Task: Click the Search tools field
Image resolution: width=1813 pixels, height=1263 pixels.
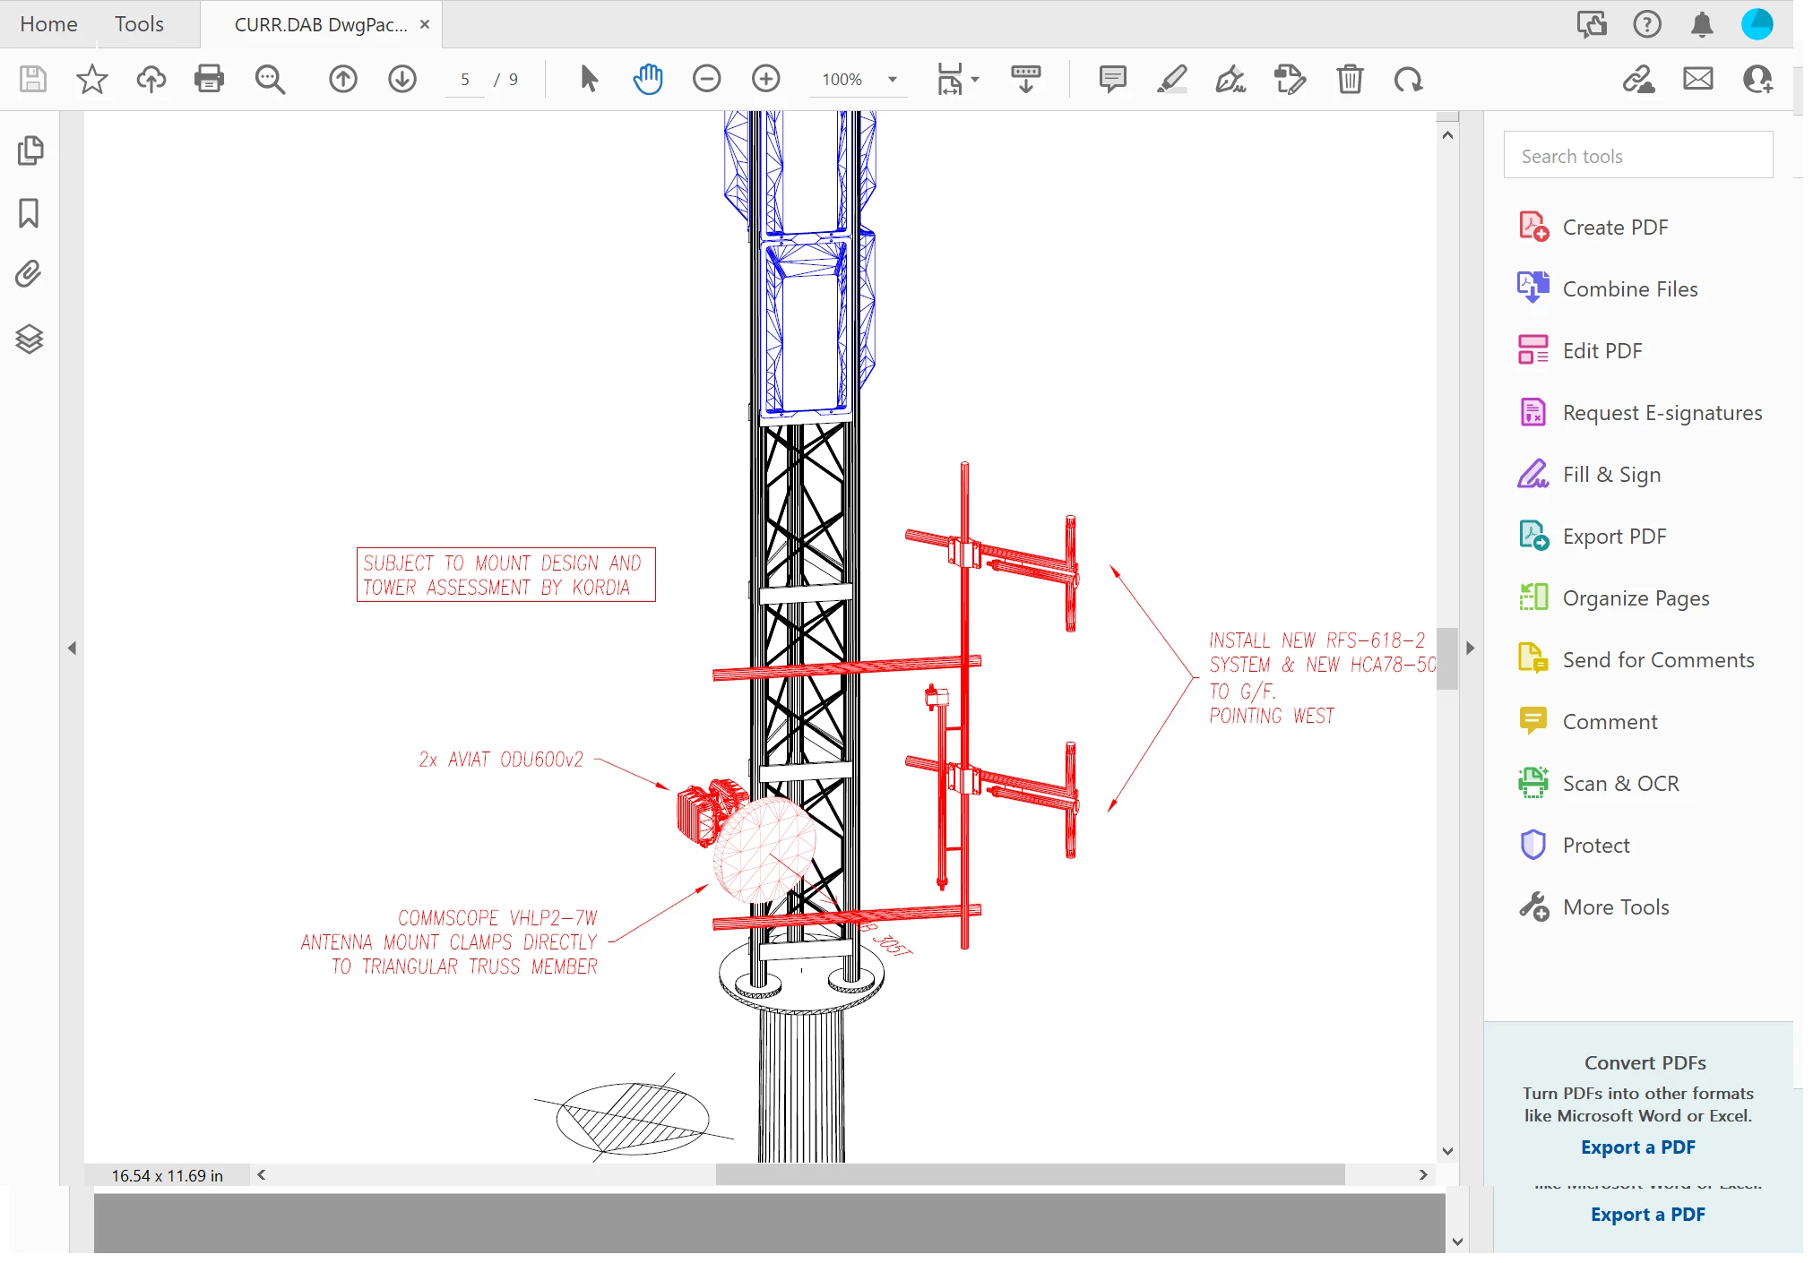Action: (1637, 156)
